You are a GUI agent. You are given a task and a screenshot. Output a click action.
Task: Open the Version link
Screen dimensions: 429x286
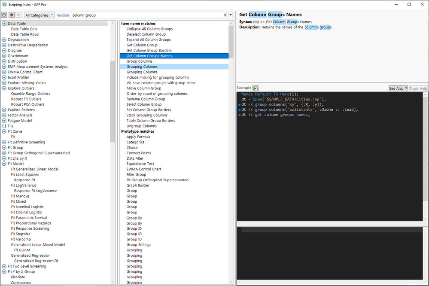click(x=63, y=15)
